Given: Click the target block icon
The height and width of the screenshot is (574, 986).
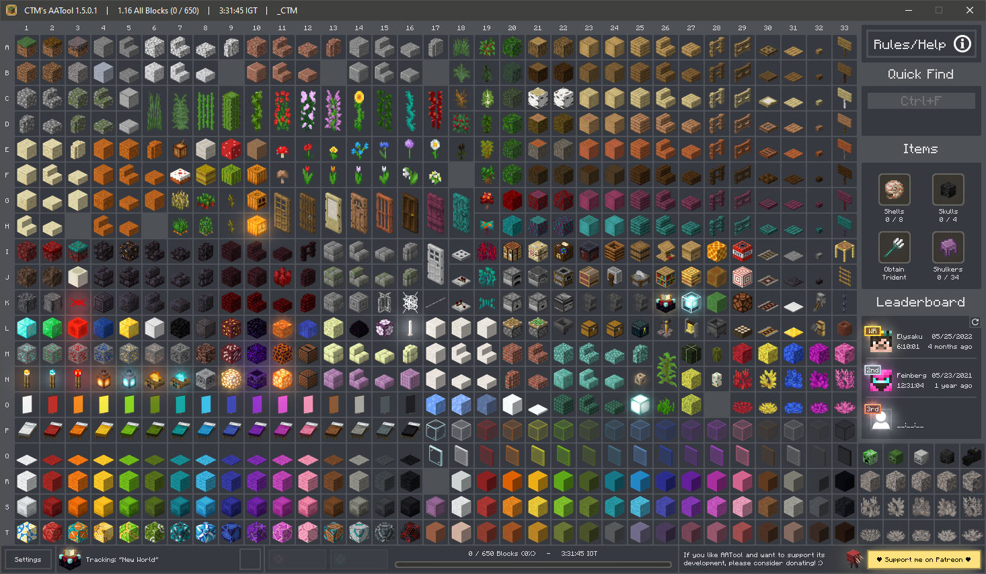Looking at the screenshot, I should [742, 277].
